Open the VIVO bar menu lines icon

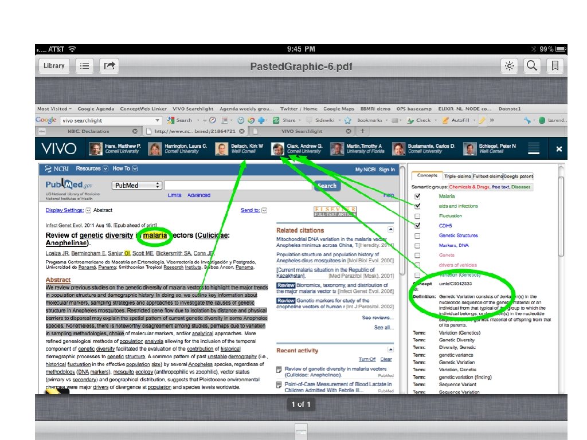[534, 148]
